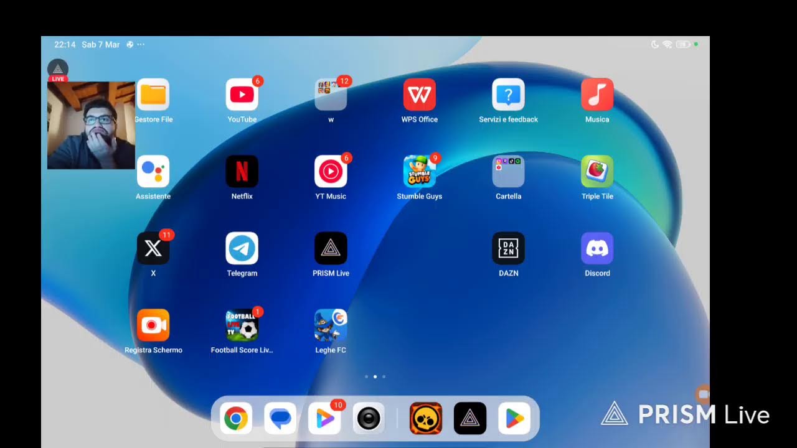Open the Cartella folder
Viewport: 797px width, 448px height.
[x=509, y=171]
